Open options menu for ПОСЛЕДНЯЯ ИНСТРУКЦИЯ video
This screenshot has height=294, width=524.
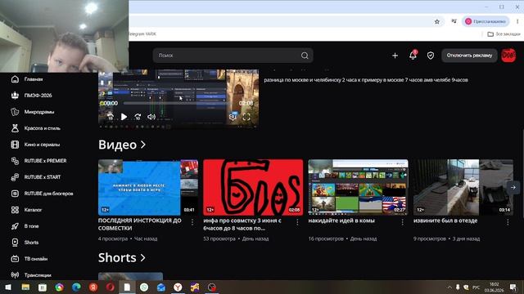pyautogui.click(x=192, y=222)
